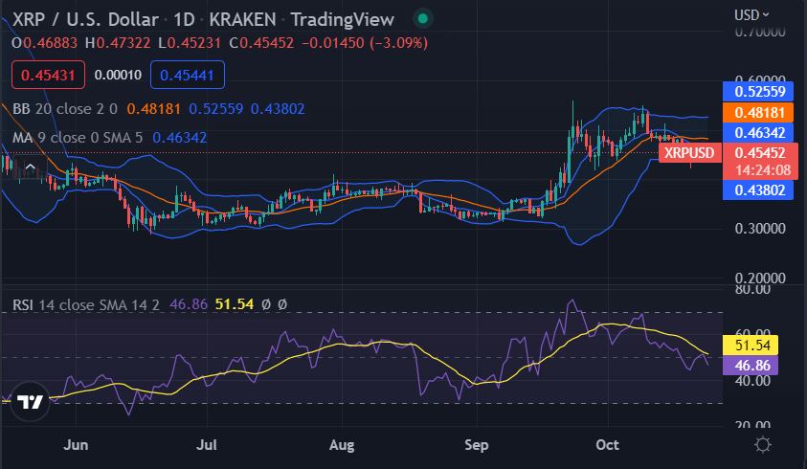Click the purple 46.86 RSI tag
The width and height of the screenshot is (807, 469).
click(751, 366)
